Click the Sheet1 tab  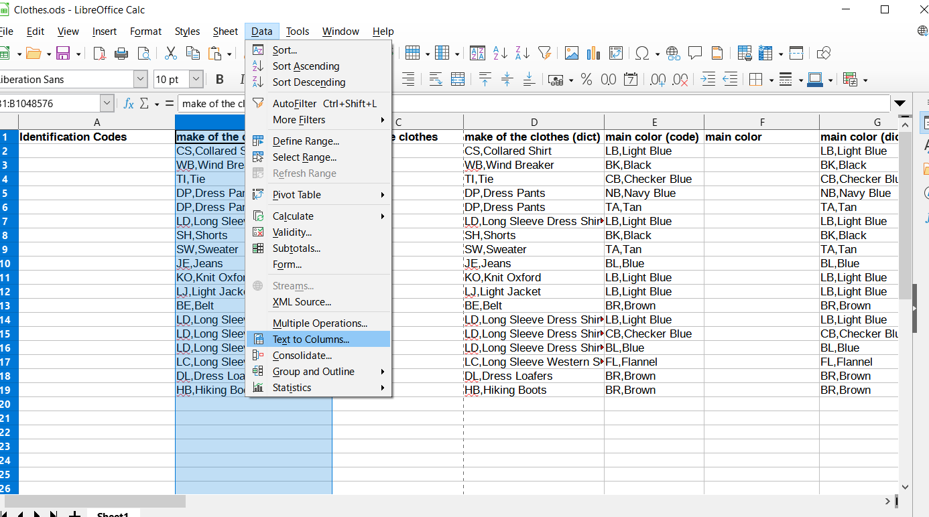point(113,514)
